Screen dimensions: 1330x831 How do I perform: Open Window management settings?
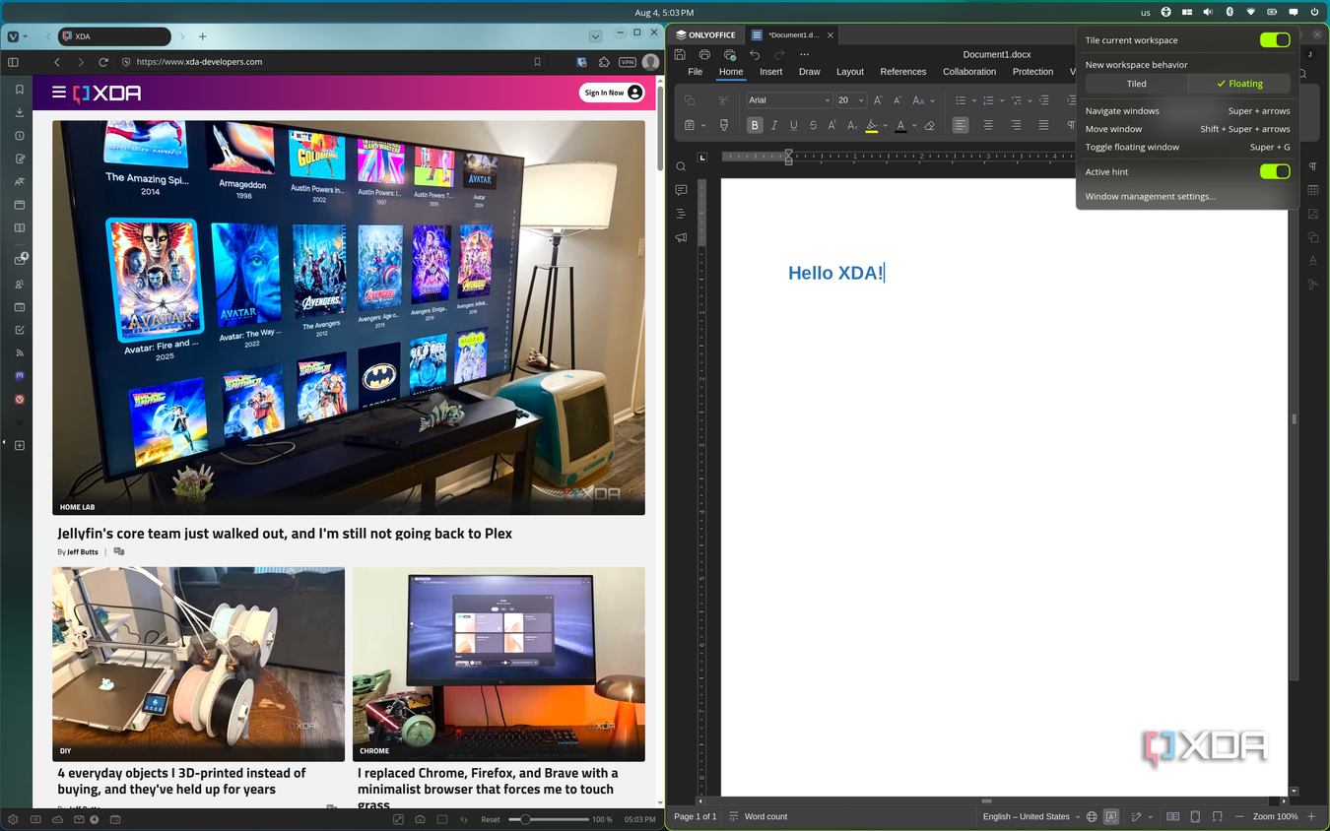click(x=1151, y=196)
